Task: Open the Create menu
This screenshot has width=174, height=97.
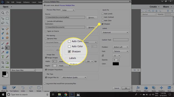Action: (x=154, y=7)
